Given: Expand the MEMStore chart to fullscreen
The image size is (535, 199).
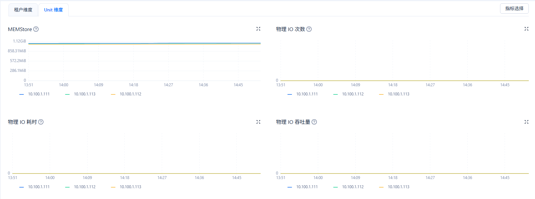Looking at the screenshot, I should (x=258, y=29).
